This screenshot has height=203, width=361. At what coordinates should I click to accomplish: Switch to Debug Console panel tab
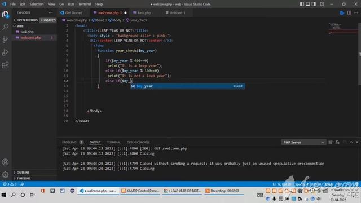(x=138, y=142)
